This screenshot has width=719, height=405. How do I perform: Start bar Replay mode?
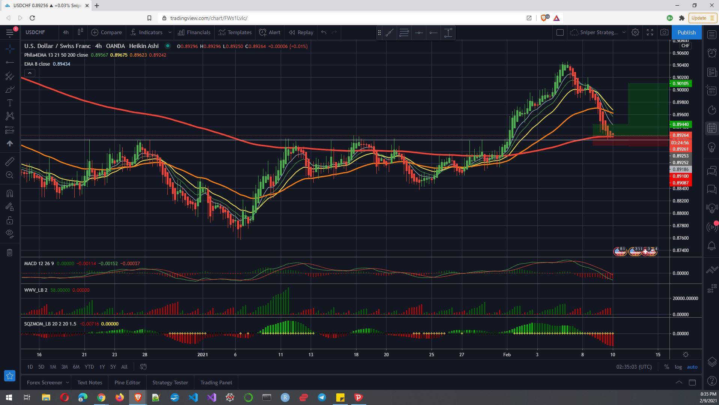tap(301, 32)
